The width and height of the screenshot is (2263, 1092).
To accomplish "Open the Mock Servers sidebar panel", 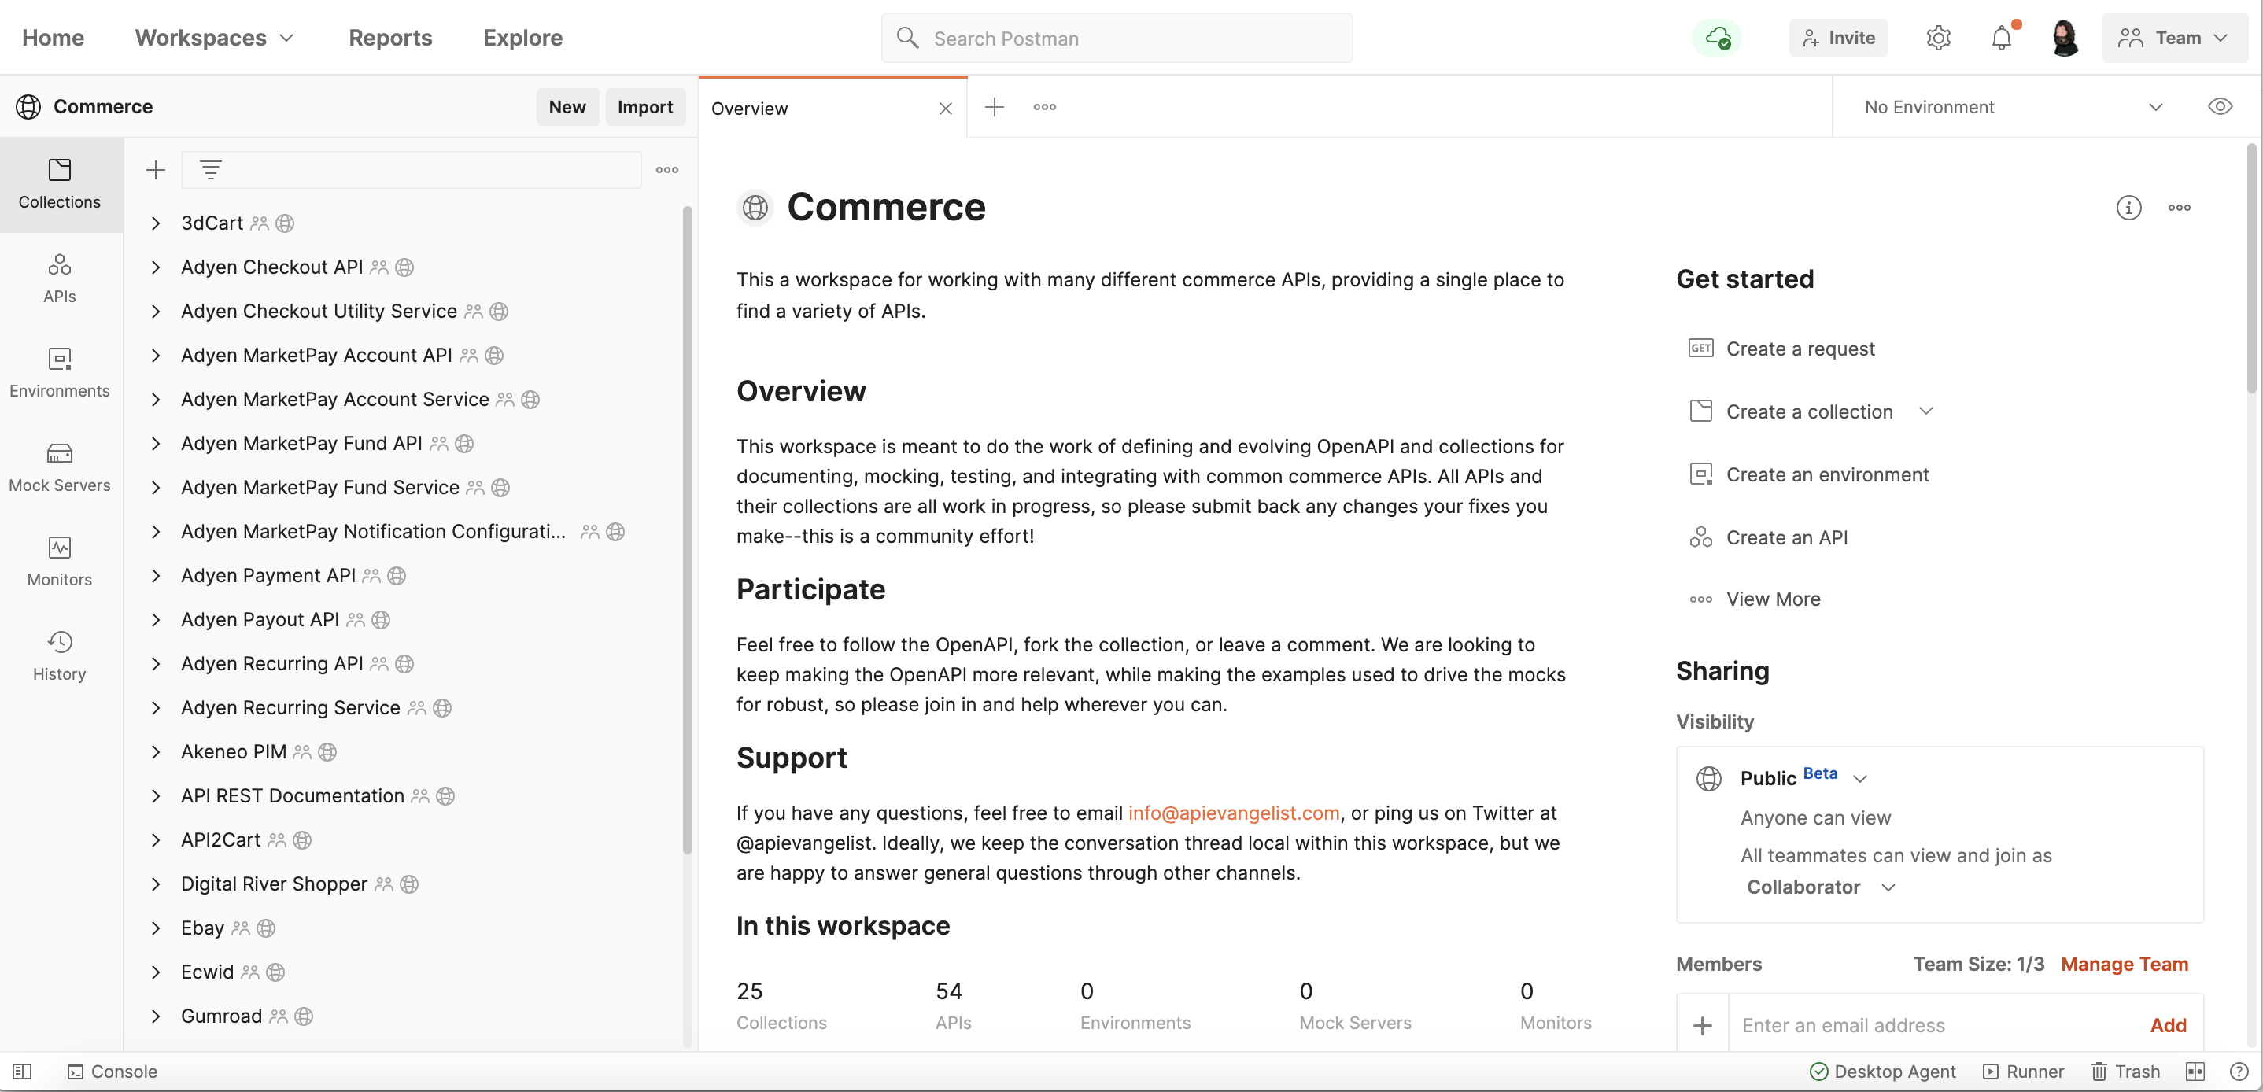I will click(60, 467).
